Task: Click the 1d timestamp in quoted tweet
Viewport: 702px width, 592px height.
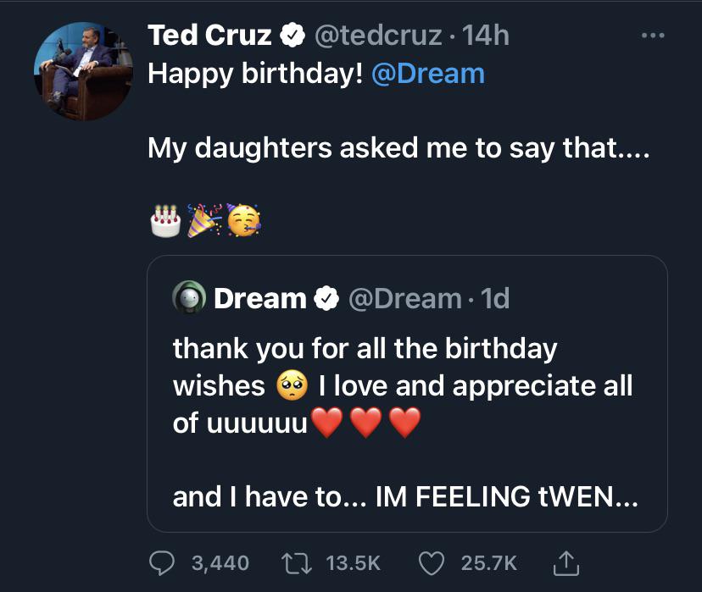Action: click(x=494, y=298)
